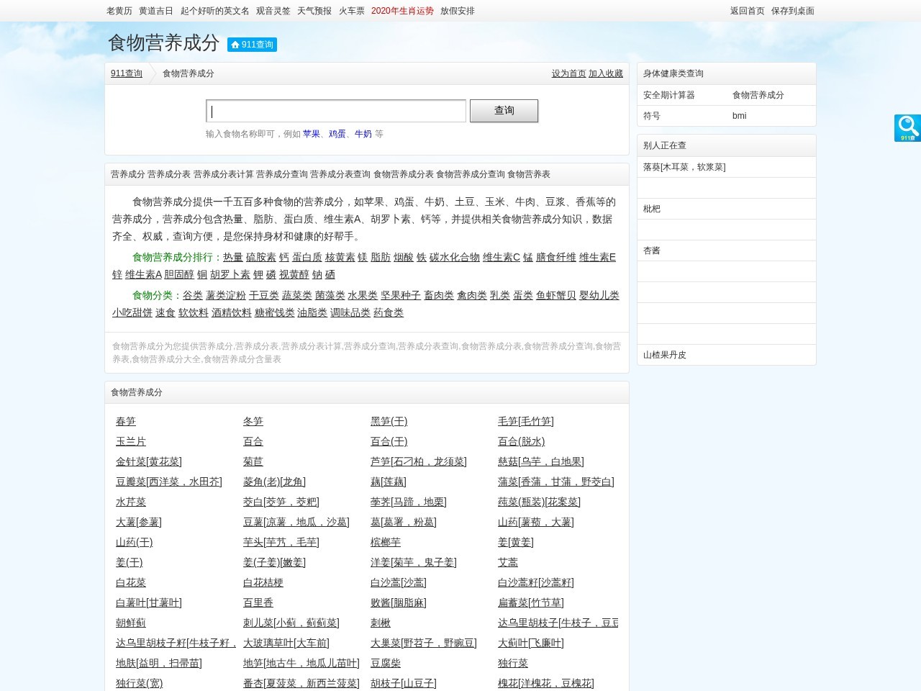Click 保存到桌面 at top right
The height and width of the screenshot is (691, 921).
[793, 11]
